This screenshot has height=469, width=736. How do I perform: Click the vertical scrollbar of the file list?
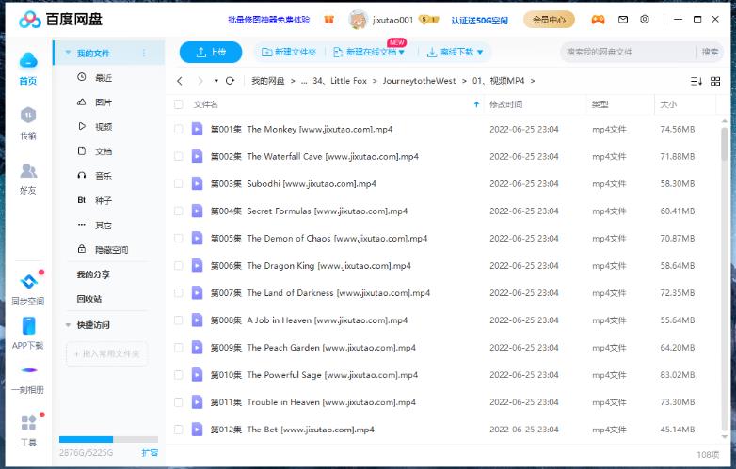point(725,144)
